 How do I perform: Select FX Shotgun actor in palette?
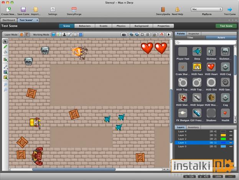coord(183,113)
